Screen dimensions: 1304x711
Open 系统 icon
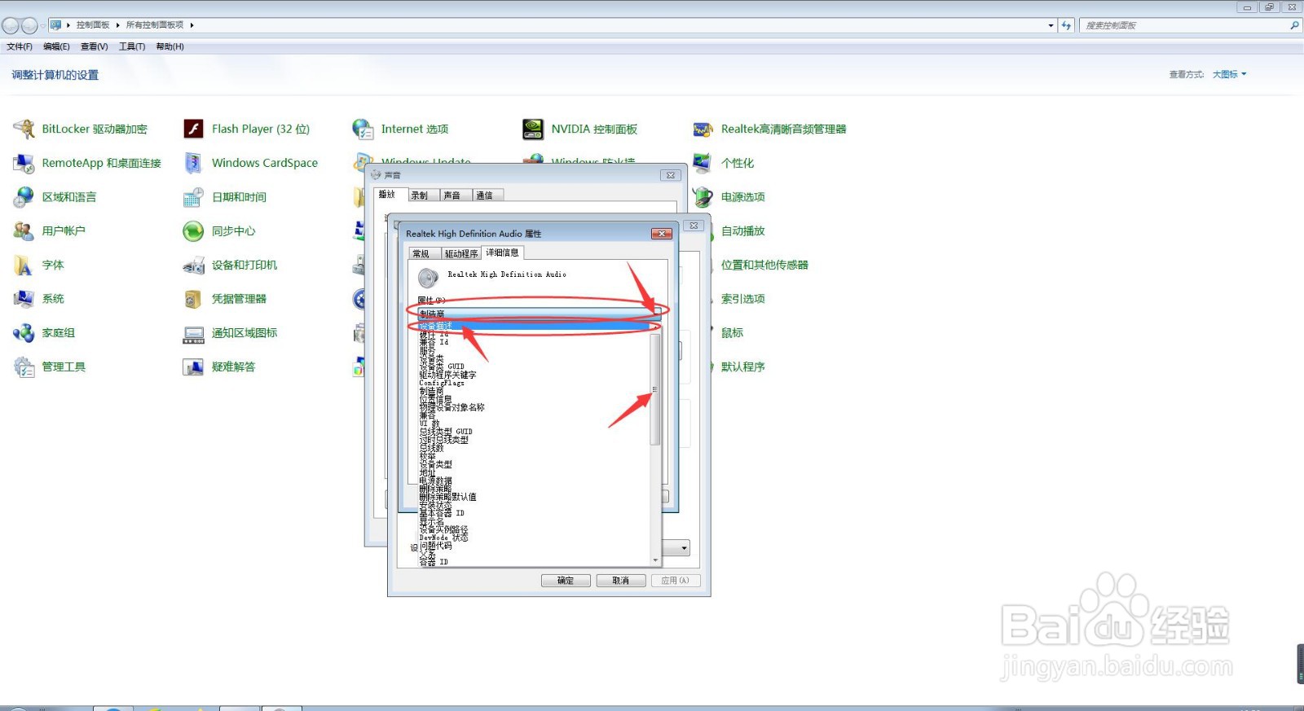(x=24, y=299)
